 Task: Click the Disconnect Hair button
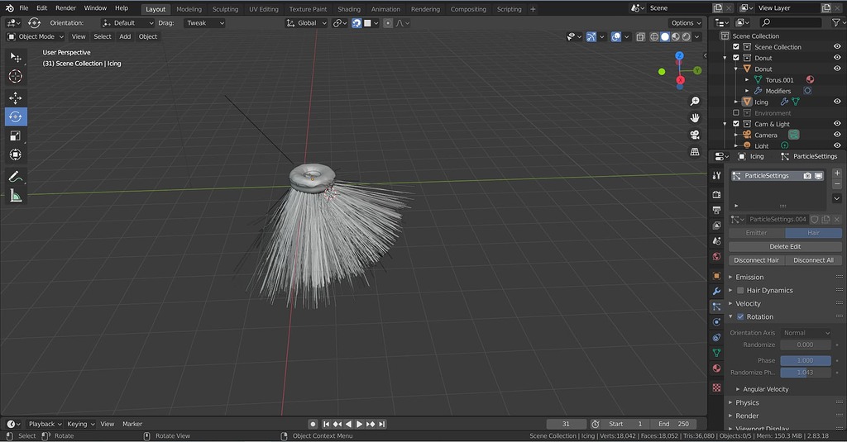coord(756,260)
